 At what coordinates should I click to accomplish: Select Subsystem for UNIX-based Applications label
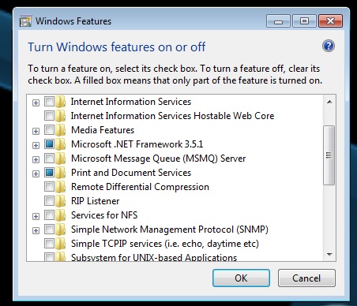click(x=154, y=257)
